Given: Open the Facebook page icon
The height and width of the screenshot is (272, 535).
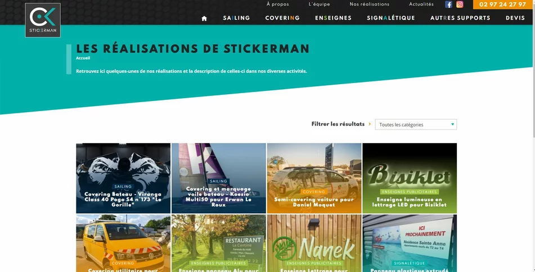Looking at the screenshot, I should click(x=449, y=4).
